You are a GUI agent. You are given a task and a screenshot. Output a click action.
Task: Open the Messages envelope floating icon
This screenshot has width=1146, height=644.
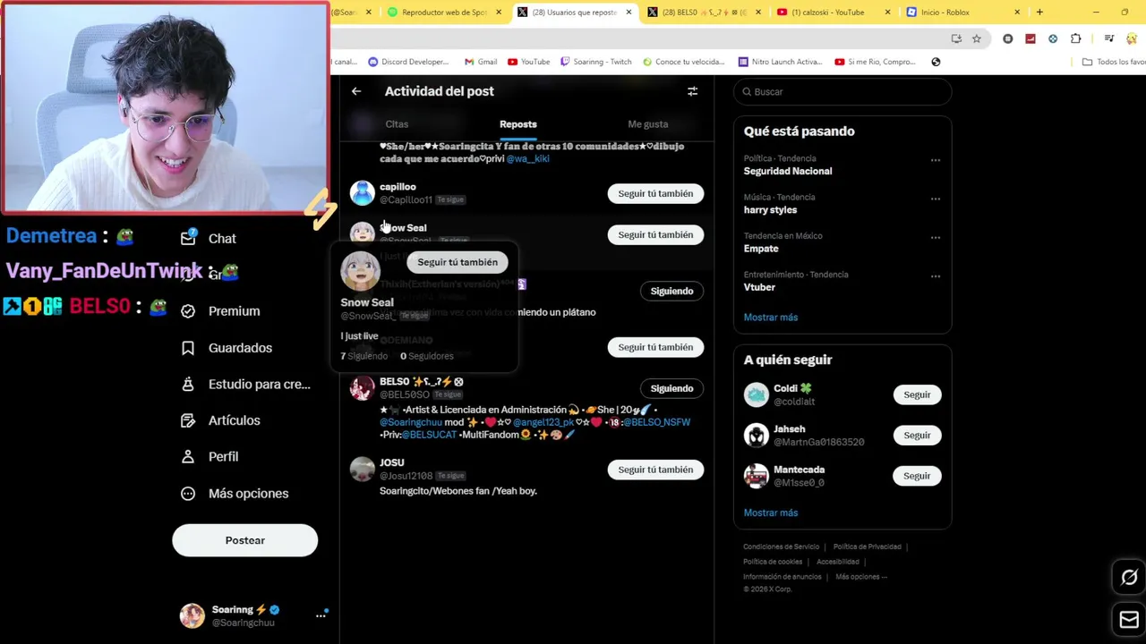coord(1129,619)
